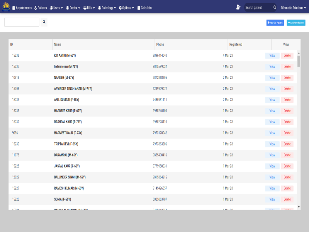Click the navbar search magnifier icon
The image size is (309, 232).
(275, 8)
